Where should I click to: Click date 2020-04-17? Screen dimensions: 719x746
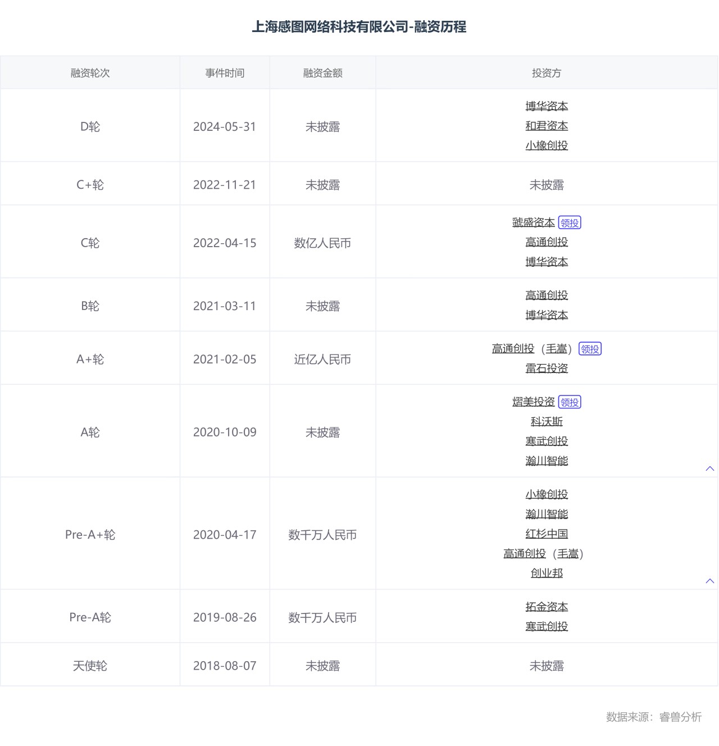(225, 535)
